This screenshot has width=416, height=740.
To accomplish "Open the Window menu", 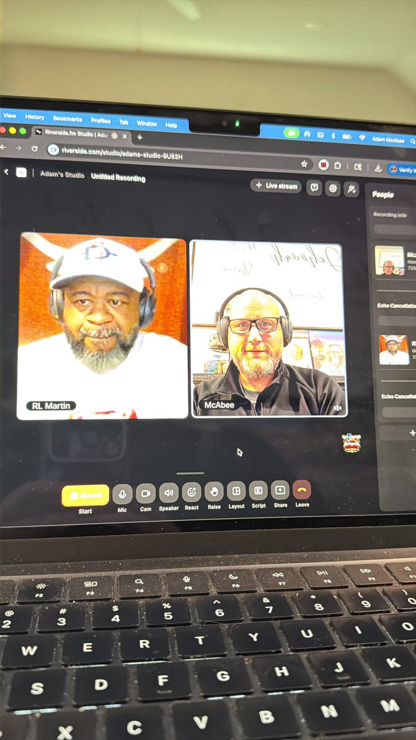I will [147, 123].
